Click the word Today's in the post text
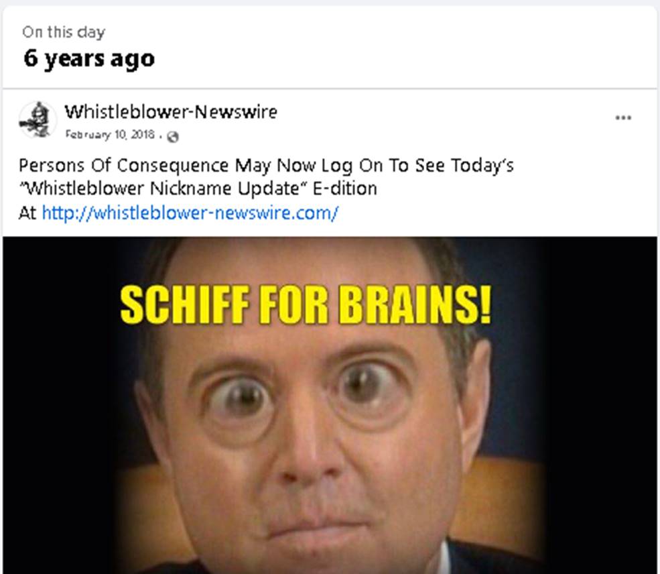The image size is (660, 574). coord(482,165)
